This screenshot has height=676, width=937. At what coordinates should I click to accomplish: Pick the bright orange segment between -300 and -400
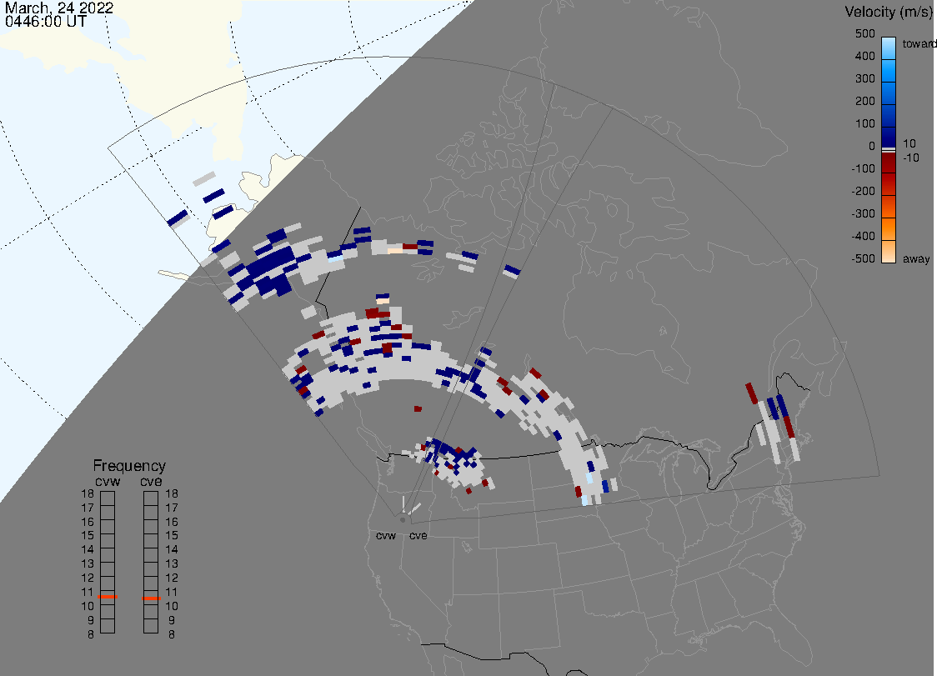(x=889, y=229)
